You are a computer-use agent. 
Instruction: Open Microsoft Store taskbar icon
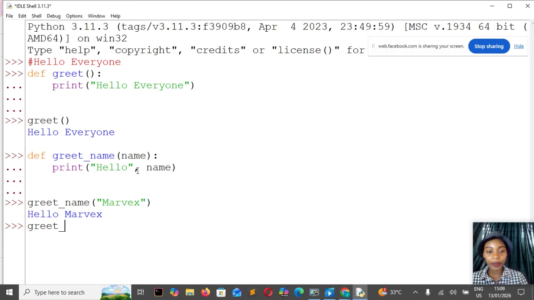pos(221,292)
